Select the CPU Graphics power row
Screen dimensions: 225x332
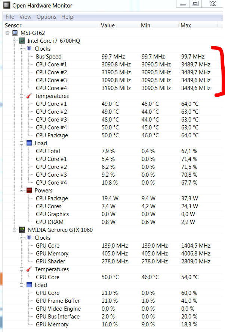[113, 214]
